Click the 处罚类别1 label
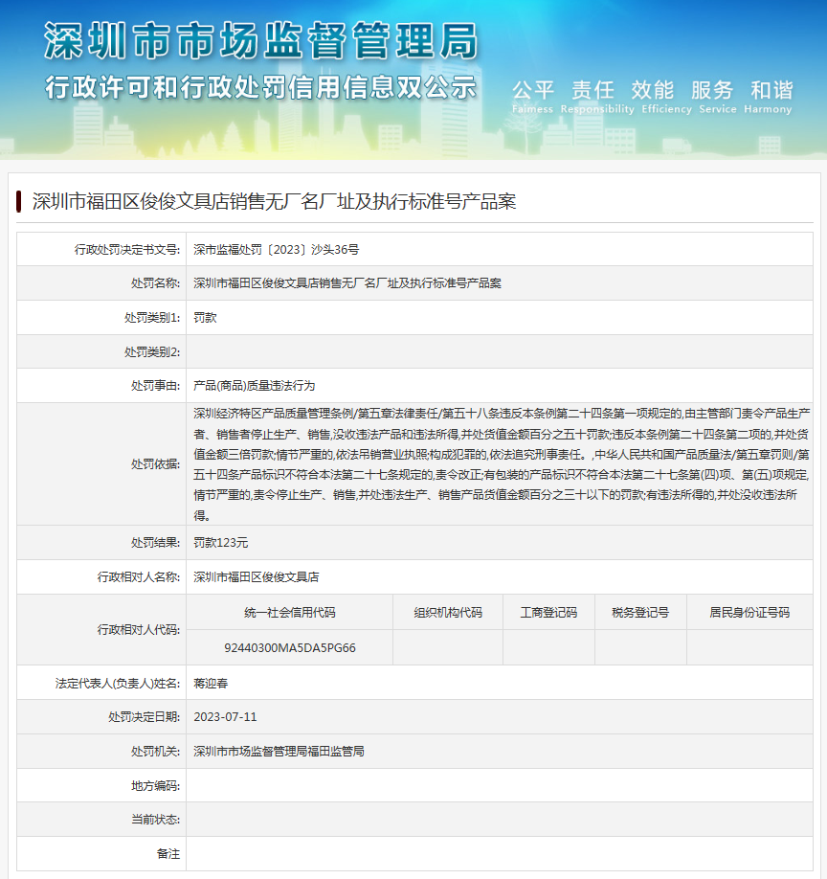 click(x=152, y=318)
